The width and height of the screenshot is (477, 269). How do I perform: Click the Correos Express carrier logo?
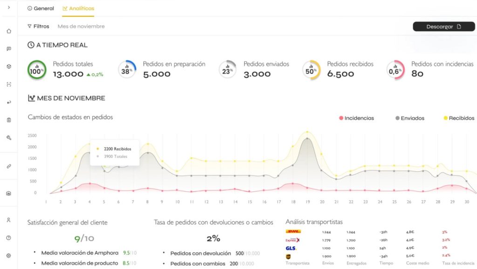293,240
